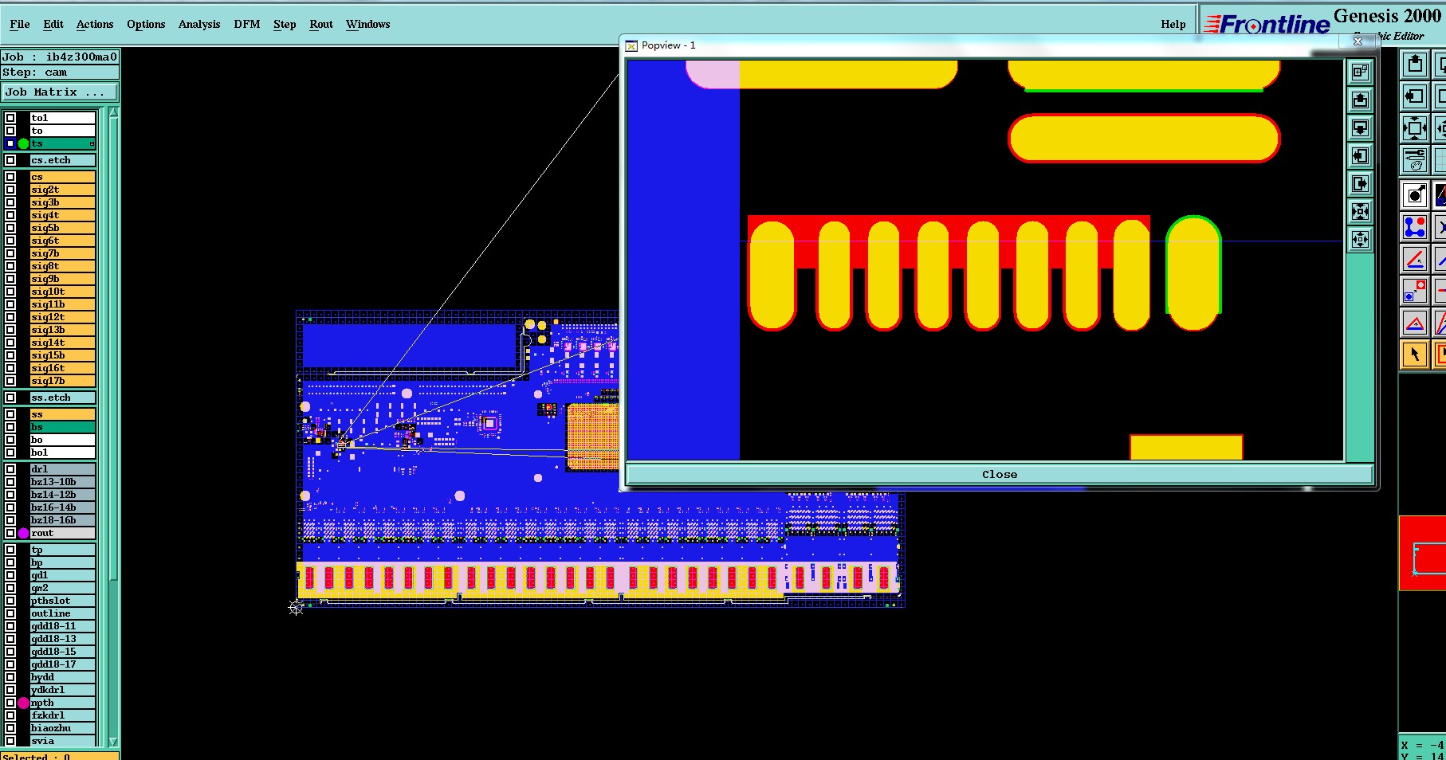The width and height of the screenshot is (1446, 760).
Task: Toggle checkbox for drl layer
Action: [x=10, y=469]
